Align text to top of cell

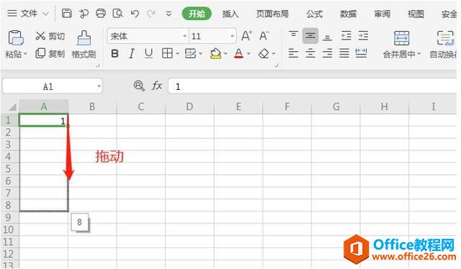click(293, 35)
